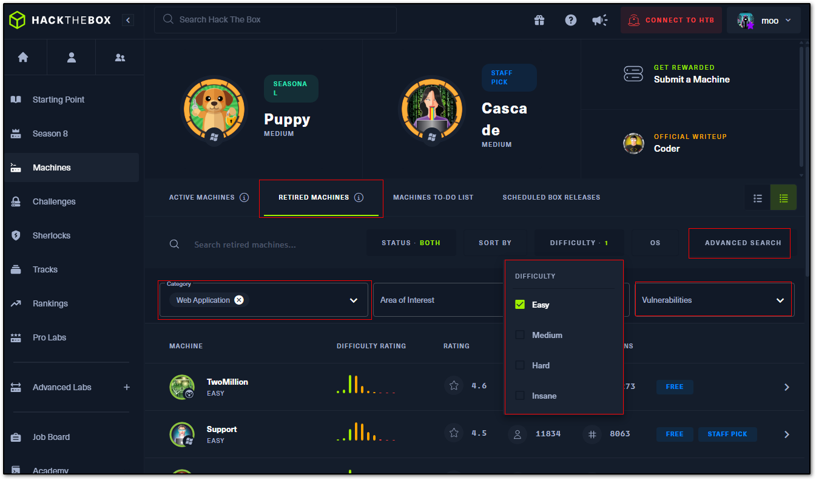
Task: Check the Hard difficulty checkbox
Action: point(520,365)
